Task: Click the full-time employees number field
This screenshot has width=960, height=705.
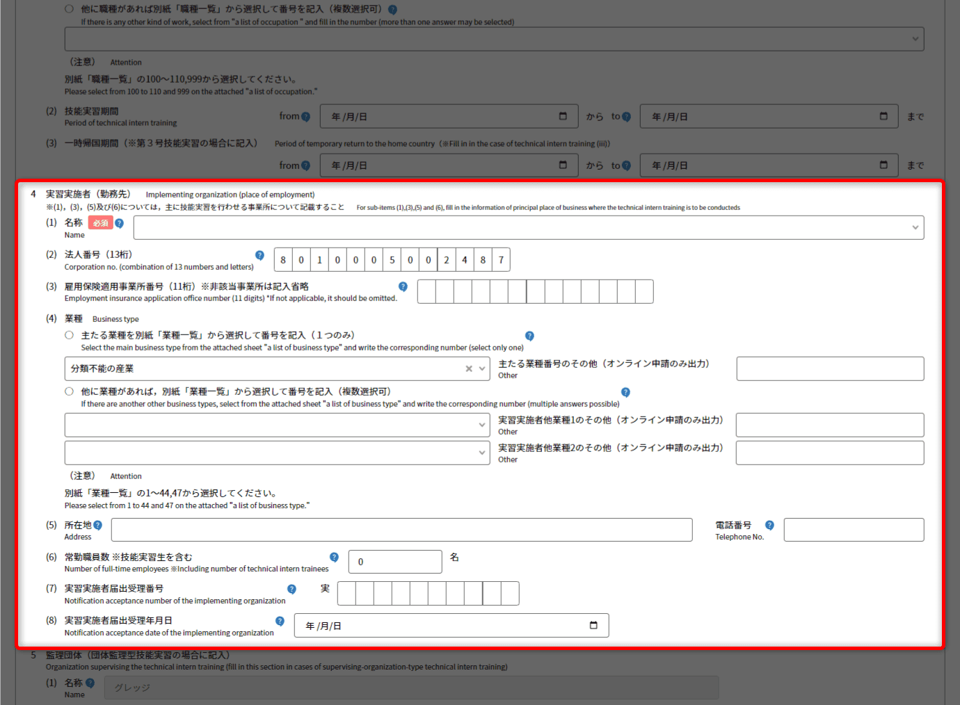Action: (394, 562)
